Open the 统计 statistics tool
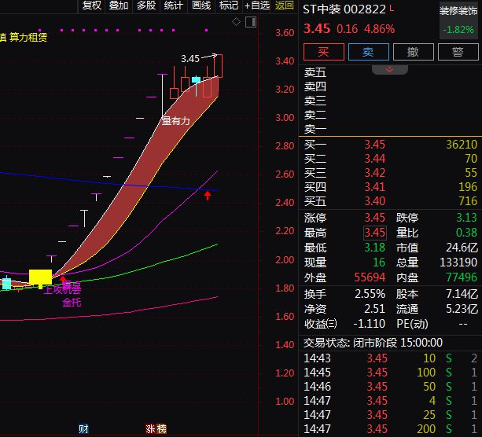Screen dimensions: 482x437 coord(173,6)
